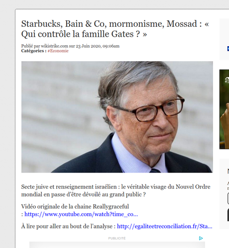The height and width of the screenshot is (248, 229).
Task: Click the À lire pour aller text
Action: coord(68,226)
